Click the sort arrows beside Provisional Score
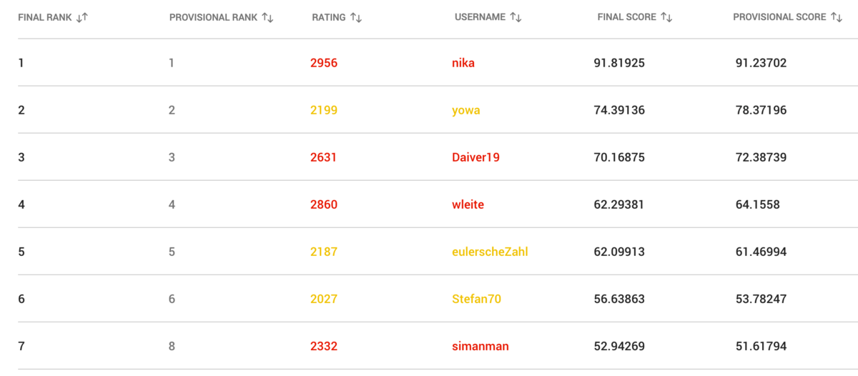Viewport: 858px width, 376px height. (837, 17)
